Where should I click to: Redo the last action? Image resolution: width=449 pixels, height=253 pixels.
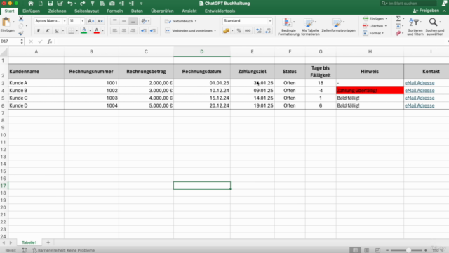coord(83,4)
